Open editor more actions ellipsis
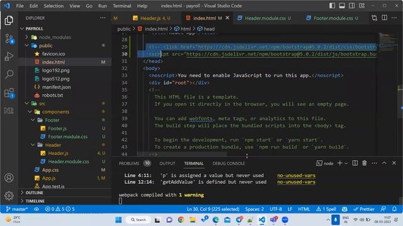The height and width of the screenshot is (226, 403). (394, 18)
